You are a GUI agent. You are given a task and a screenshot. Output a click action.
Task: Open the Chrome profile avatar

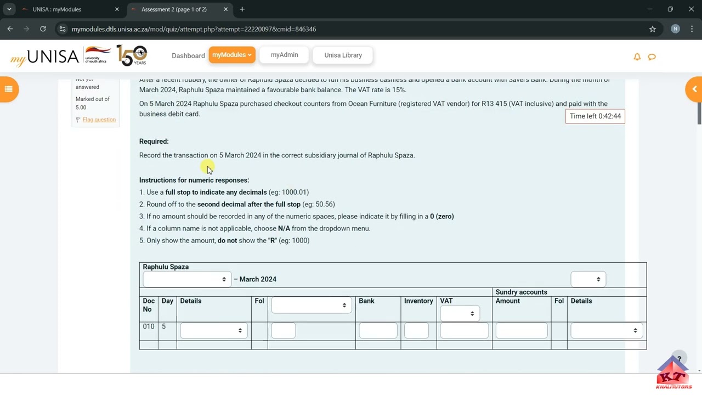tap(675, 29)
